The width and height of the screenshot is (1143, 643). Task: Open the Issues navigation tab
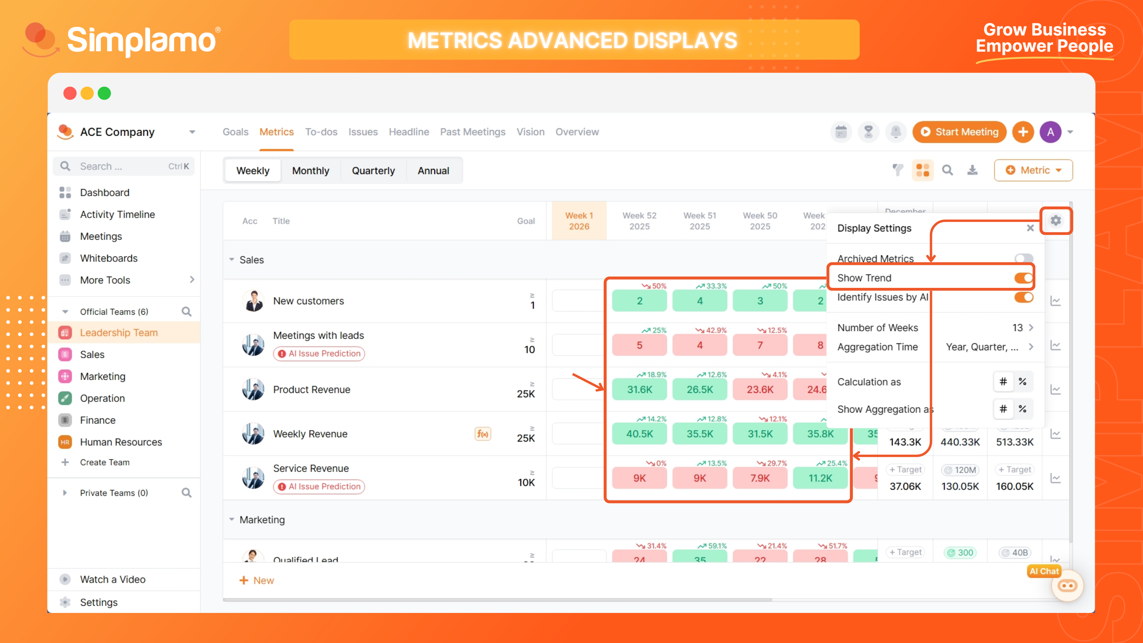pos(363,132)
